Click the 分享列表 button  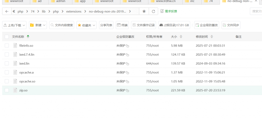[x=106, y=25]
